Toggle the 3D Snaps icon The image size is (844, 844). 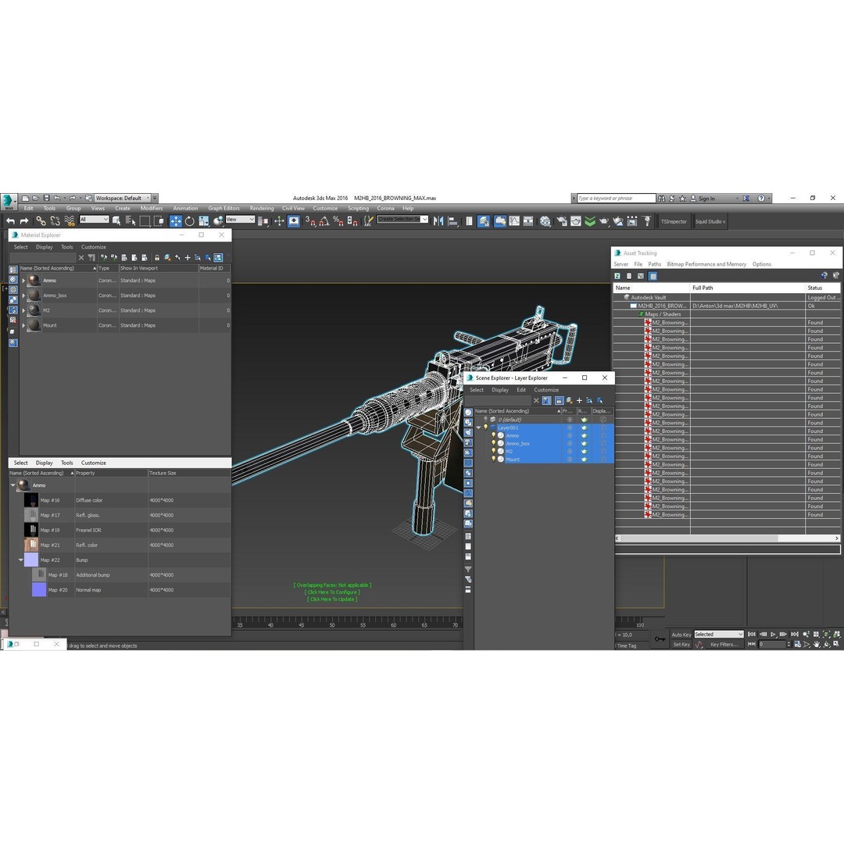click(x=310, y=221)
